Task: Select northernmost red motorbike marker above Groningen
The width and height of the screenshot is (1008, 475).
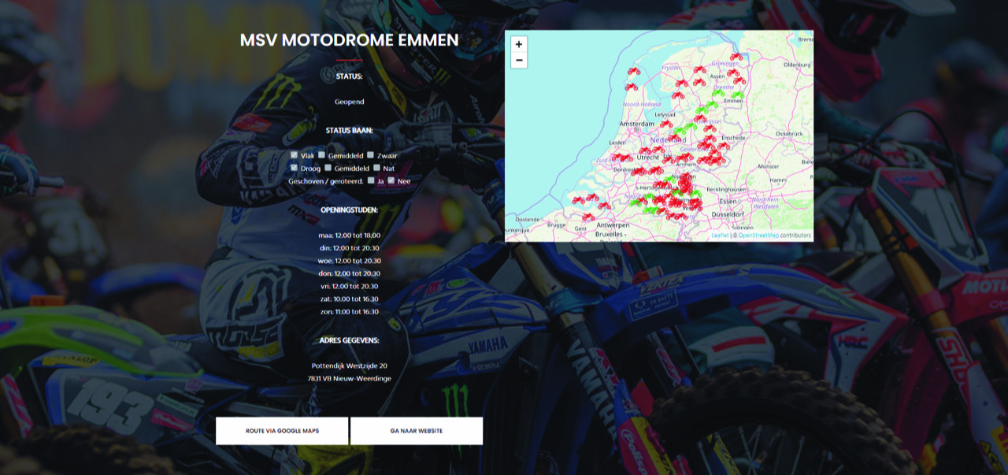Action: pos(736,57)
